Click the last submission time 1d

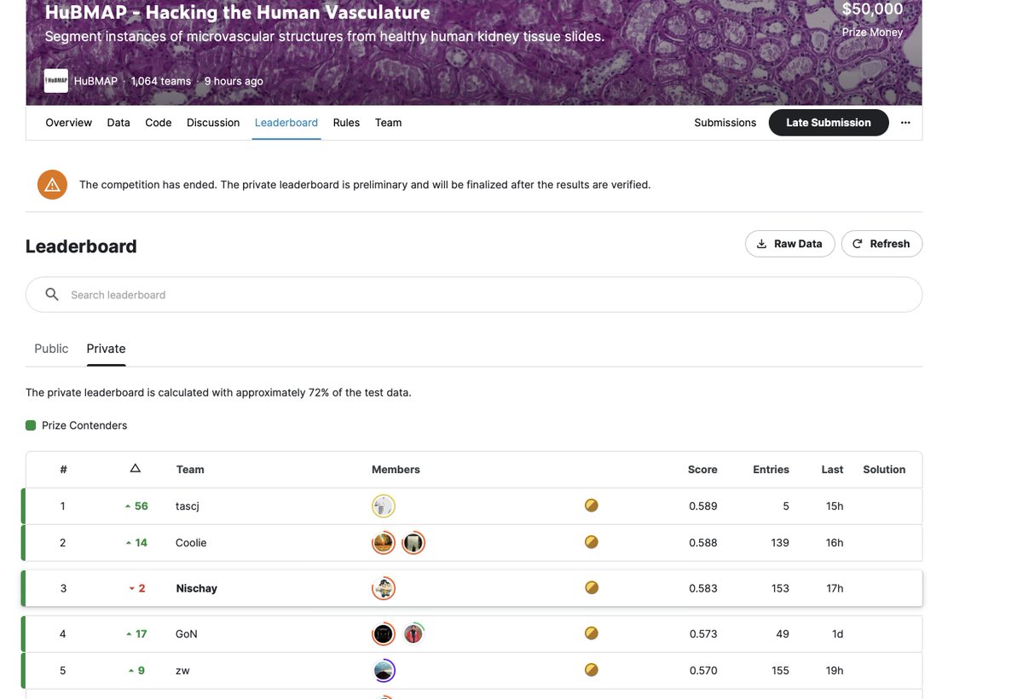838,634
